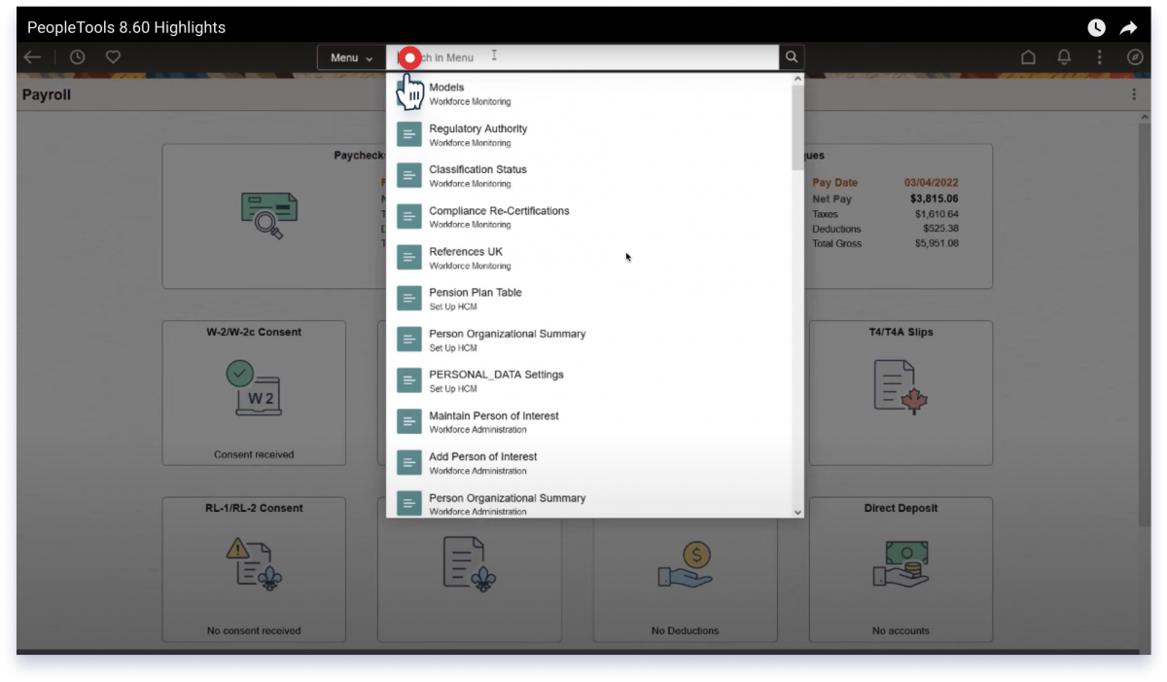
Task: Open the Paycheck tile check icon
Action: [x=269, y=215]
